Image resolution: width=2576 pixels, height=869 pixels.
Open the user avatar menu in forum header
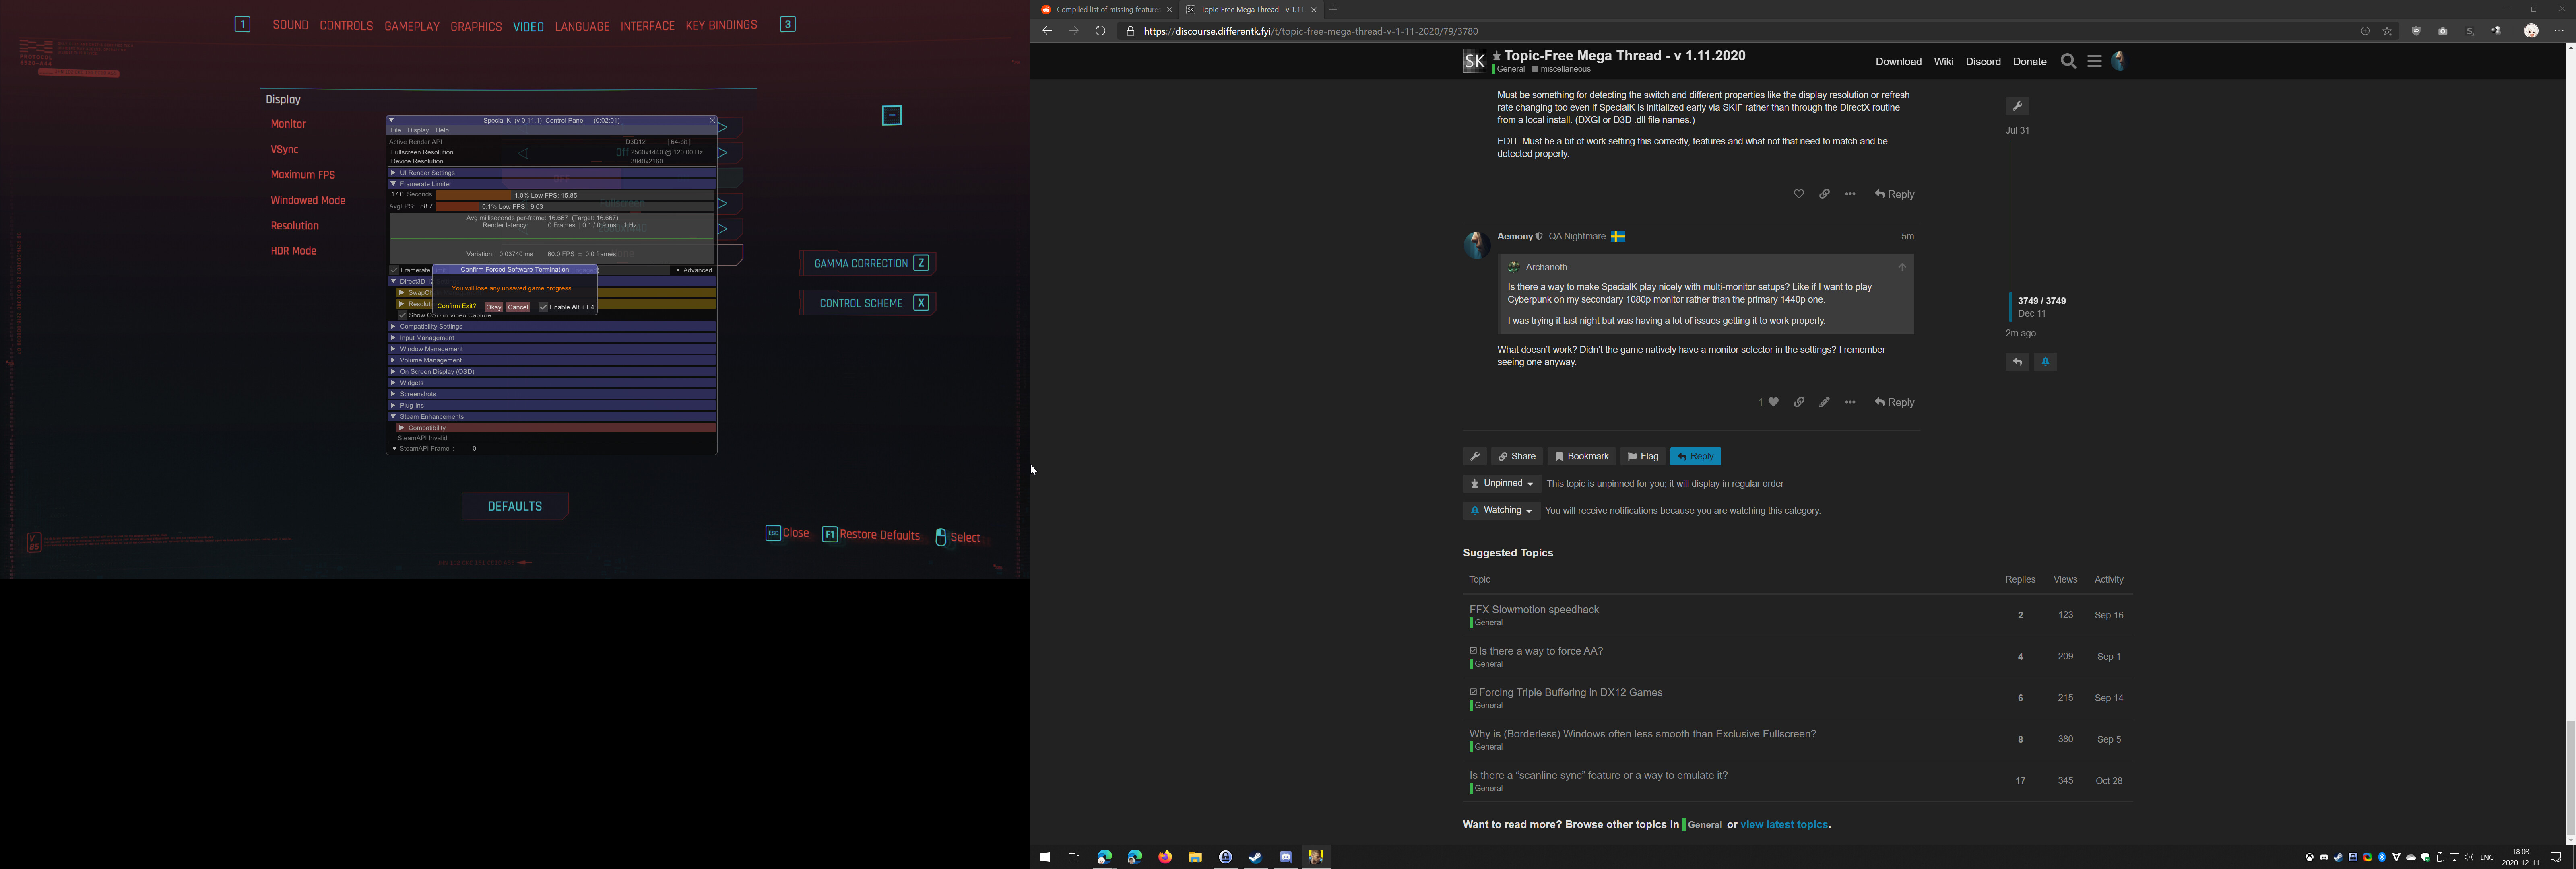(2119, 62)
